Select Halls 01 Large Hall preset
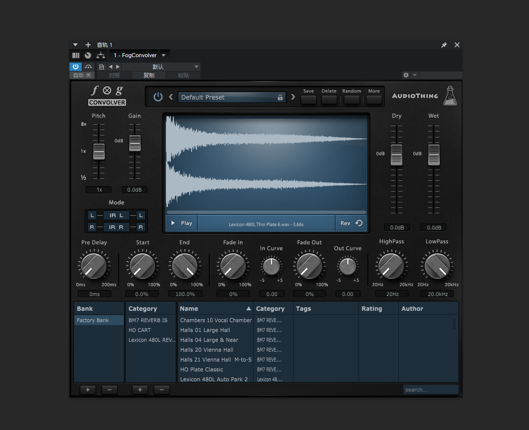This screenshot has height=430, width=529. pos(216,330)
